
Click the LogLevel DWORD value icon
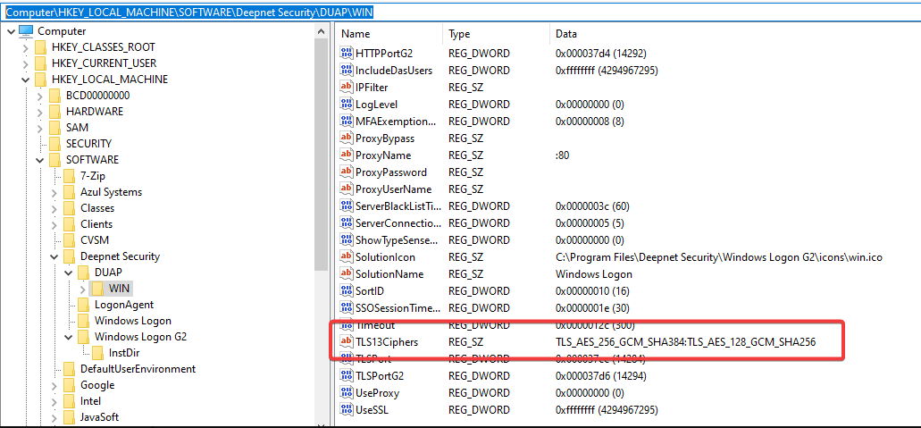click(347, 105)
